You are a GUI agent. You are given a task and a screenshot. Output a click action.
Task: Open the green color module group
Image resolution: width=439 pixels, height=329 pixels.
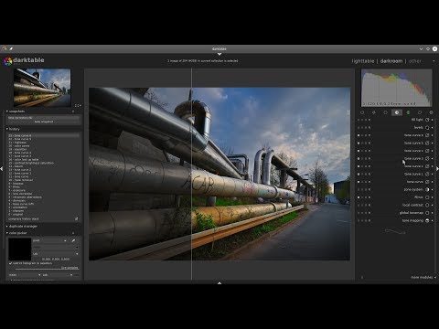408,112
